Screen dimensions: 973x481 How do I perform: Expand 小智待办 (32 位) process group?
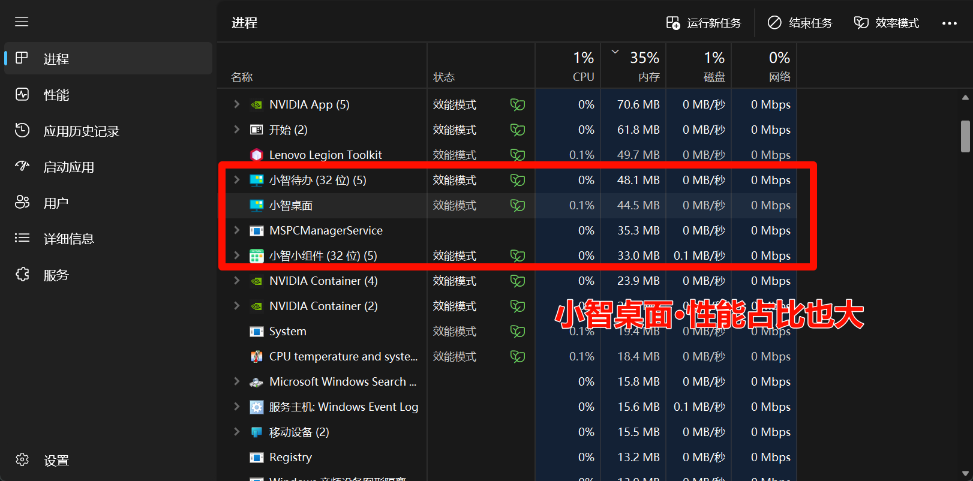click(236, 180)
